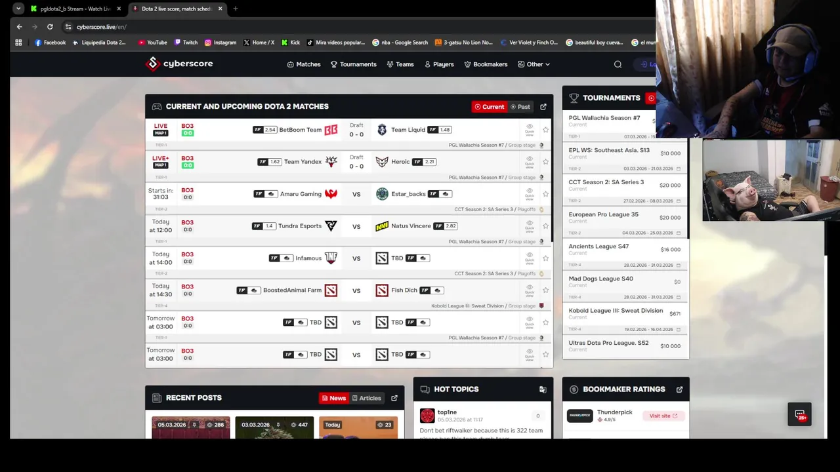Image resolution: width=840 pixels, height=472 pixels.
Task: Open Ancients League S47 tournament
Action: pyautogui.click(x=598, y=246)
